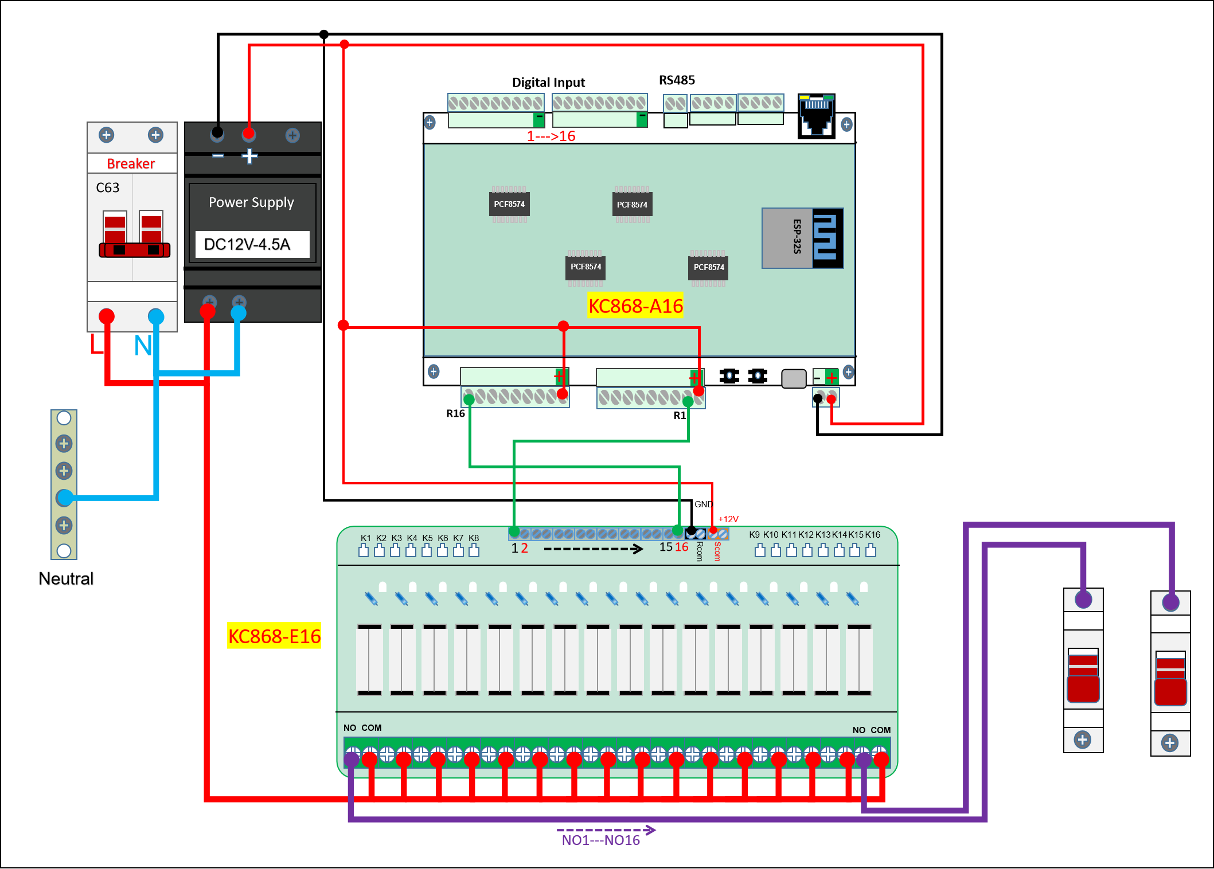Click the Ethernet RJ45 port
Screen dimensions: 1214x869
[x=816, y=116]
